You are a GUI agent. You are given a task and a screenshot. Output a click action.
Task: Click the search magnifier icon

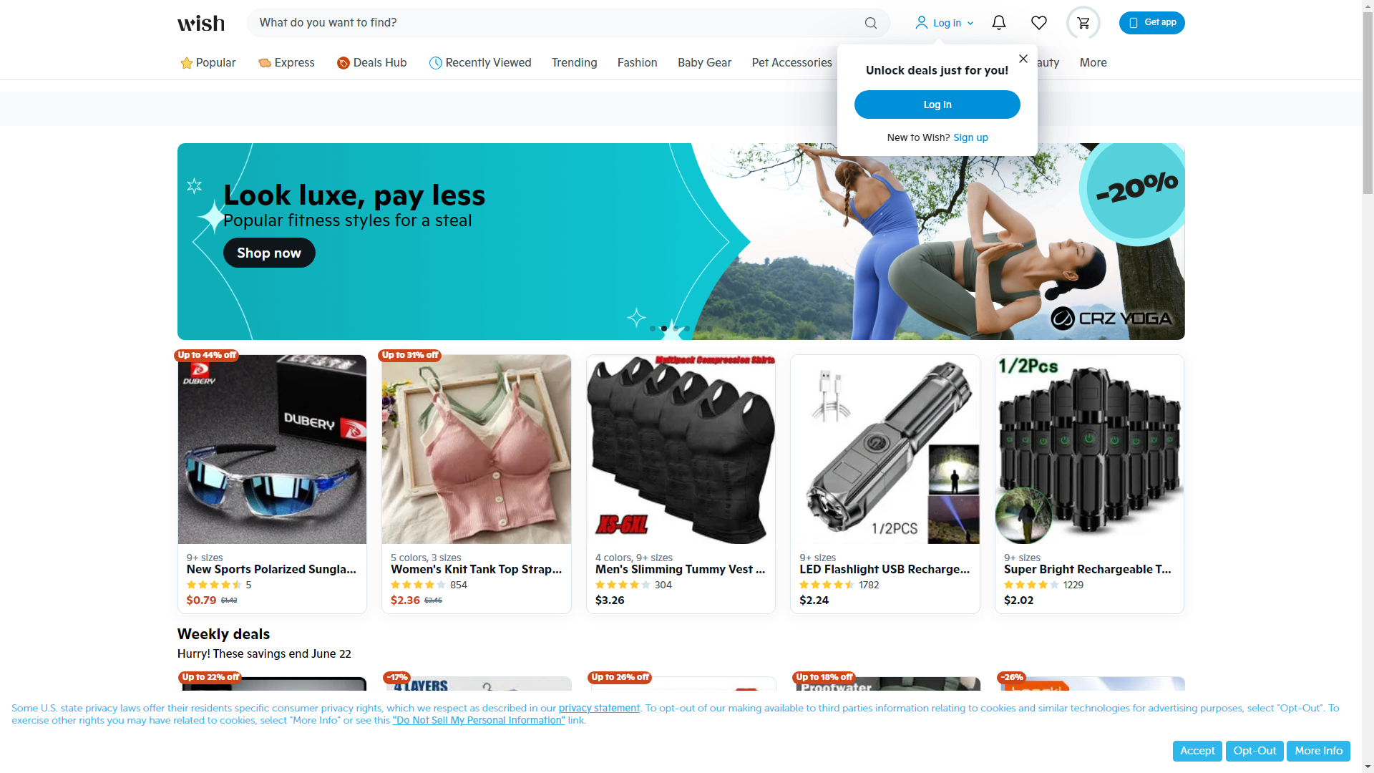point(870,23)
